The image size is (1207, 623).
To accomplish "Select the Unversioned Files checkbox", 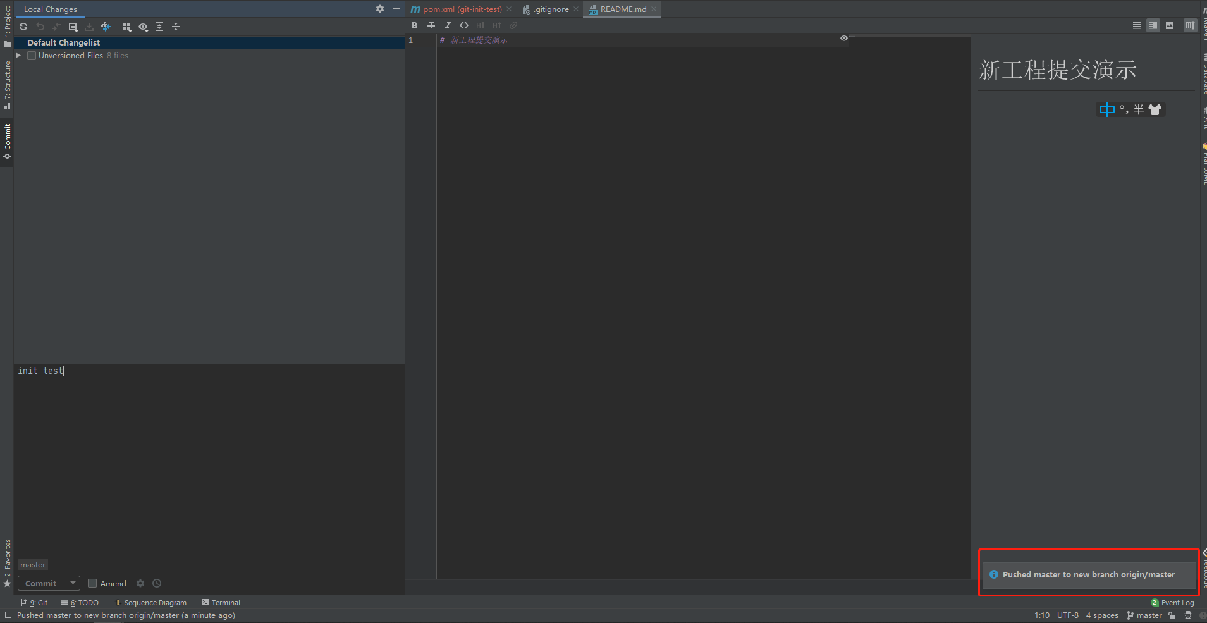I will tap(32, 56).
